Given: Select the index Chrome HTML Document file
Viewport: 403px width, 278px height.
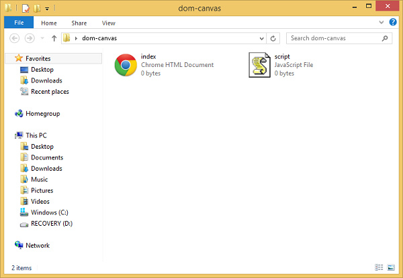Looking at the screenshot, I should coord(165,65).
